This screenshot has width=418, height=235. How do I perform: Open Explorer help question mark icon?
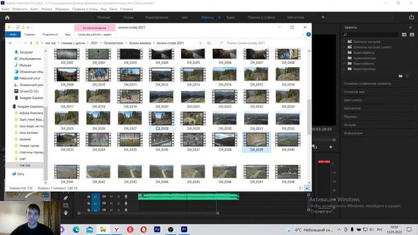coord(308,35)
